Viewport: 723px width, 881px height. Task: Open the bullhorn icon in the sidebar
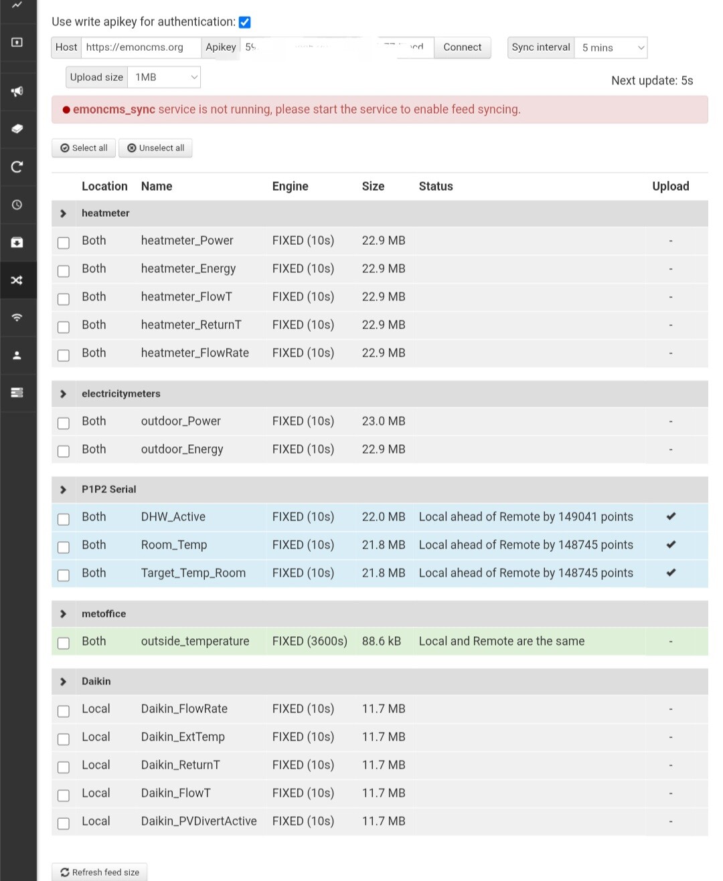click(17, 91)
